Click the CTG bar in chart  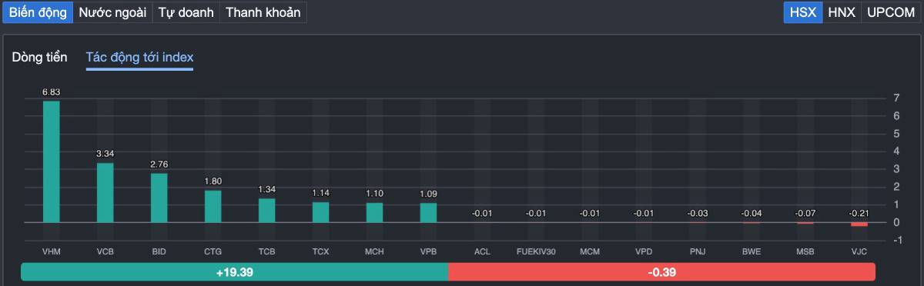[213, 206]
